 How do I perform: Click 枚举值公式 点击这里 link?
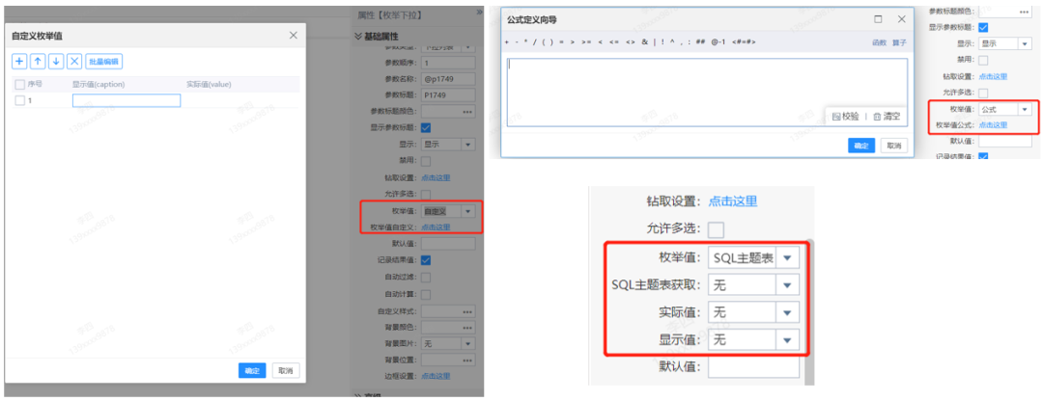[992, 125]
